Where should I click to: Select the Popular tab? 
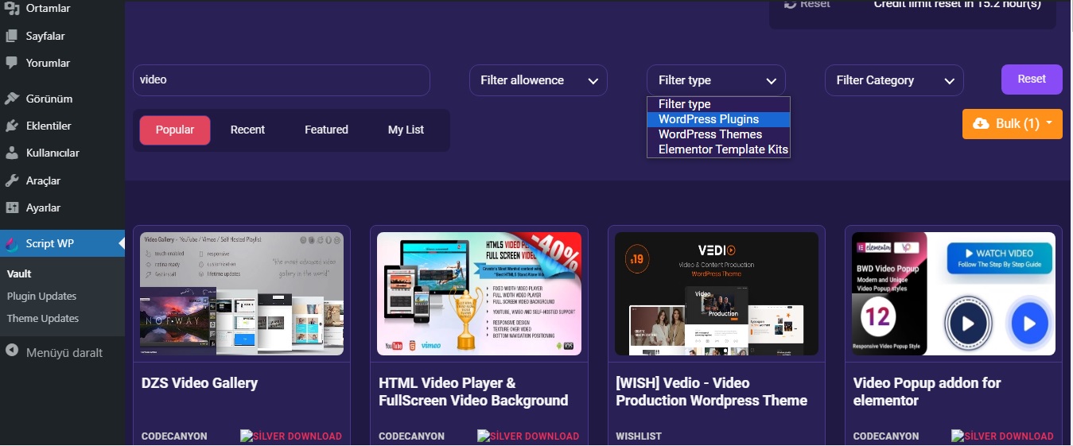point(175,130)
